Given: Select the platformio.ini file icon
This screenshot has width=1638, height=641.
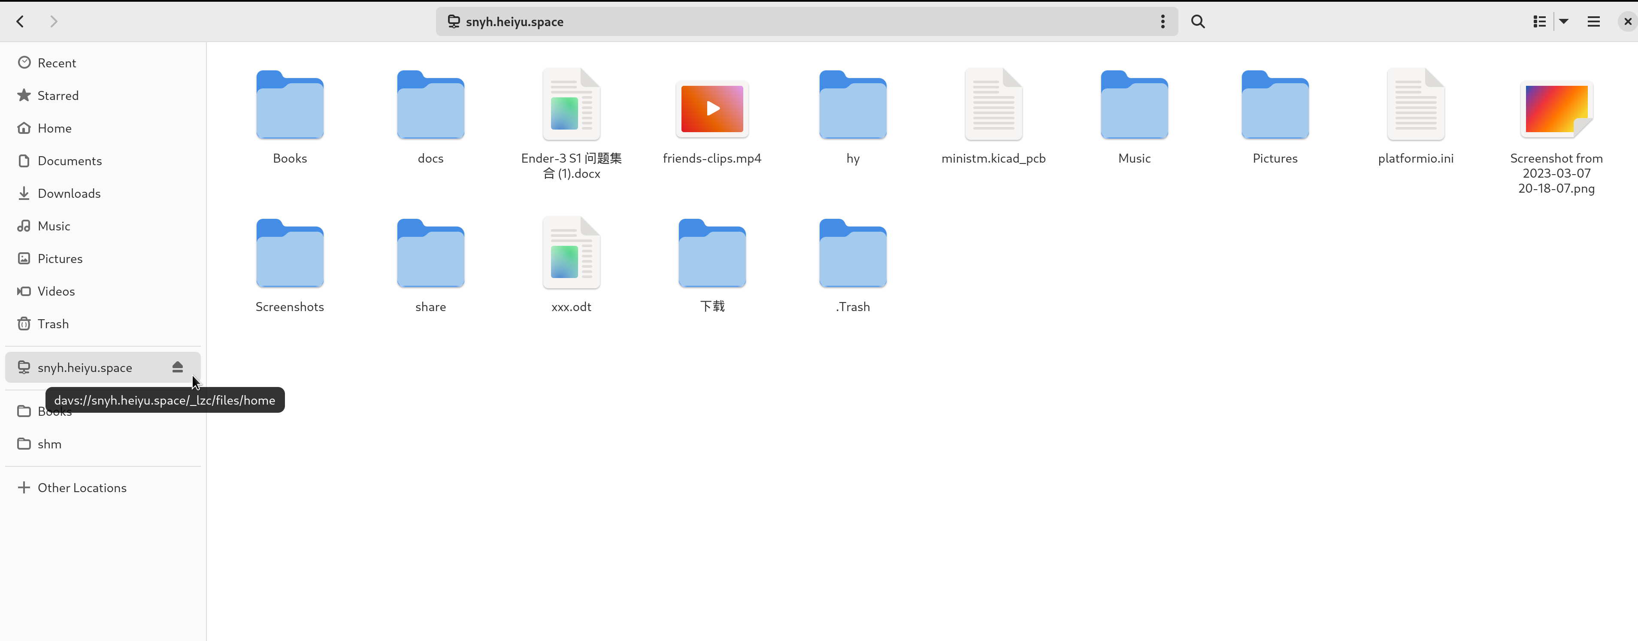Looking at the screenshot, I should [x=1415, y=104].
